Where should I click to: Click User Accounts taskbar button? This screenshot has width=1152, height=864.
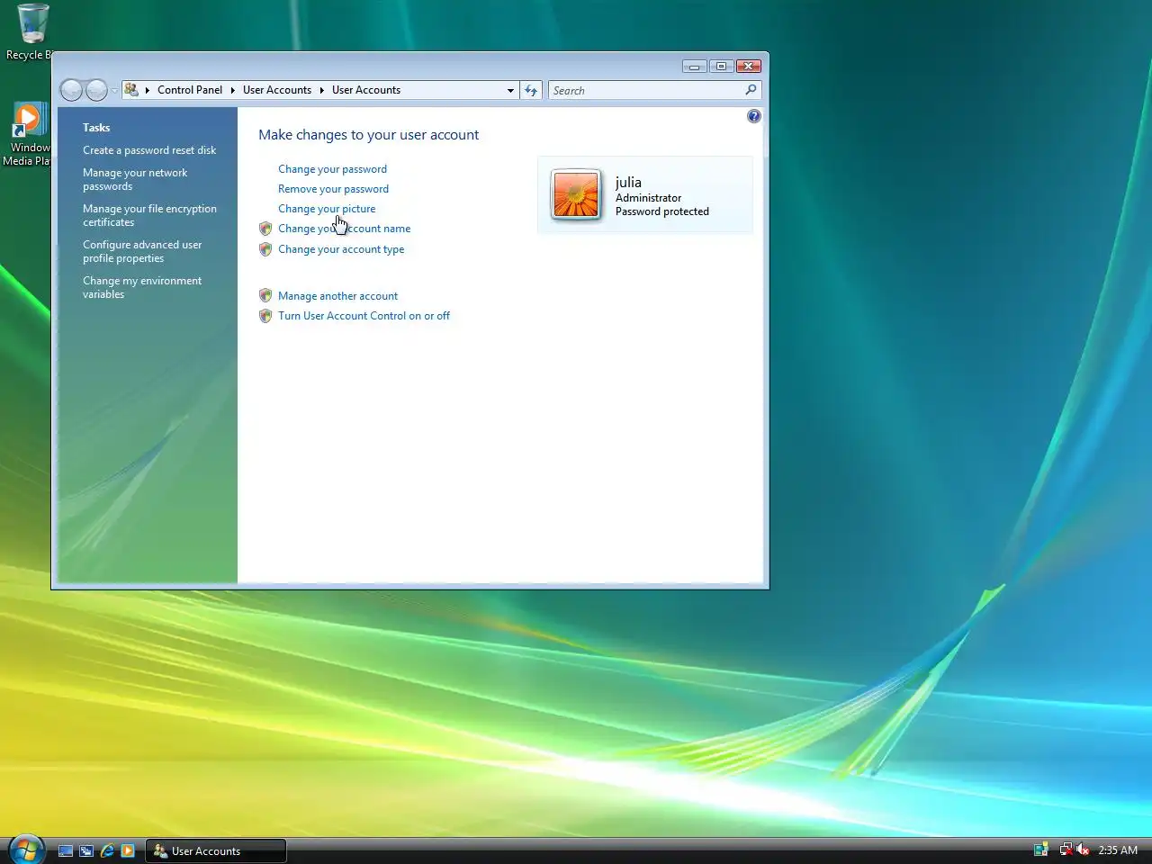pyautogui.click(x=216, y=850)
